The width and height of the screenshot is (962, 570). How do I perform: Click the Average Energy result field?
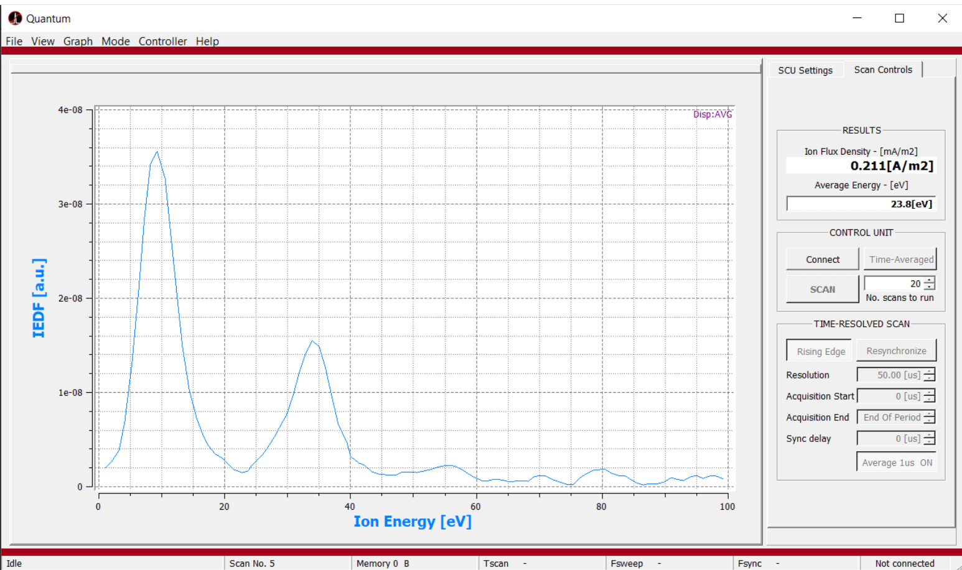(x=861, y=204)
